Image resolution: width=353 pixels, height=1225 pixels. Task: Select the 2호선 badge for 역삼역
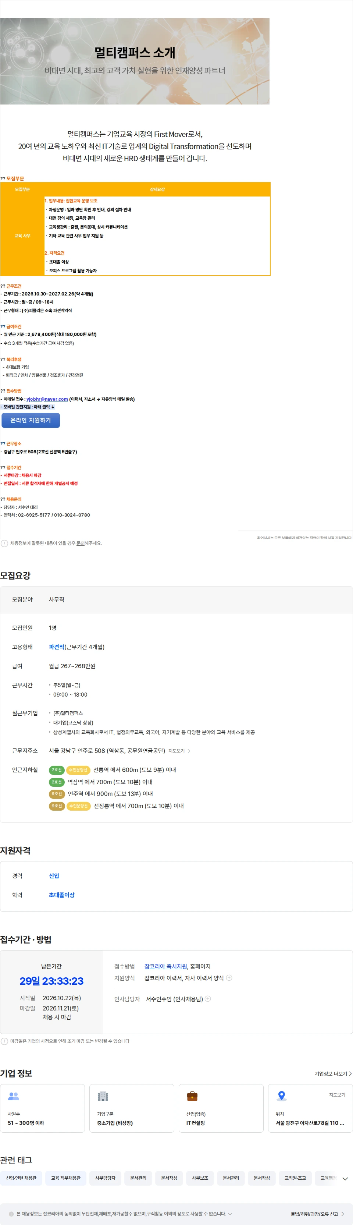(57, 782)
